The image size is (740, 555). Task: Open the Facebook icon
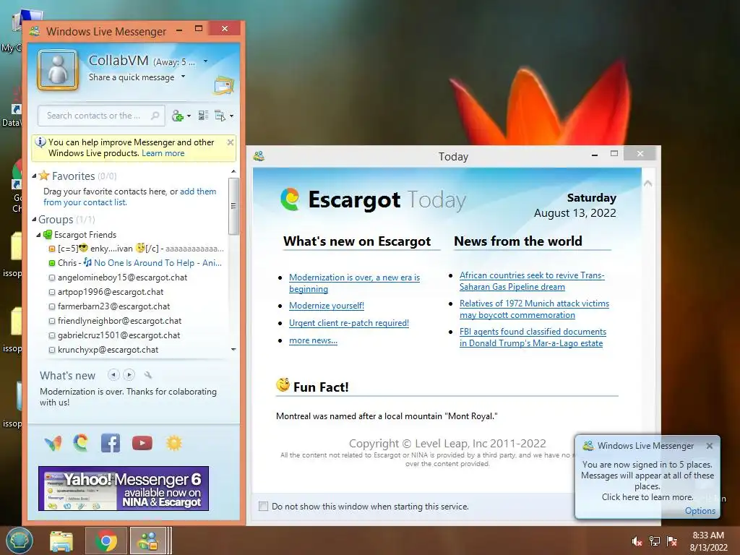point(111,443)
